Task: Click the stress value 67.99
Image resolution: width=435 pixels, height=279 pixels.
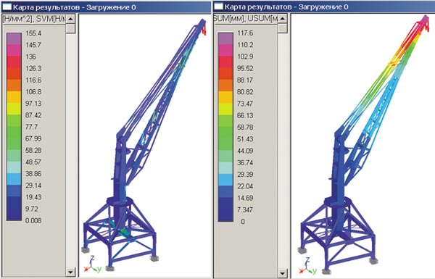Action: [33, 138]
